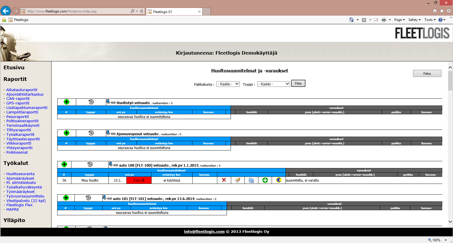Open clock icon for auto 101 row
This screenshot has width=453, height=243.
[x=88, y=198]
